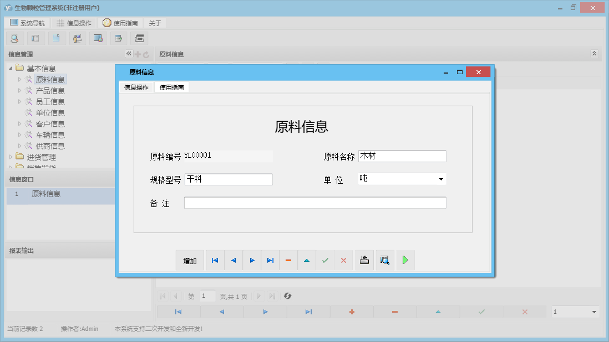Click the print icon in 原料信息 dialog
609x342 pixels.
tap(364, 260)
